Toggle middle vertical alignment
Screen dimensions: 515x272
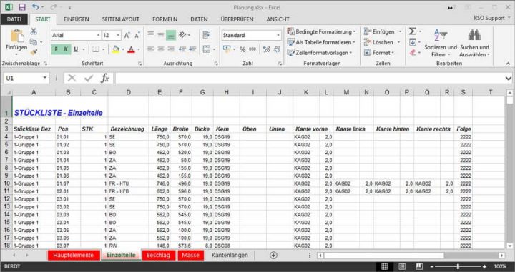tap(161, 35)
